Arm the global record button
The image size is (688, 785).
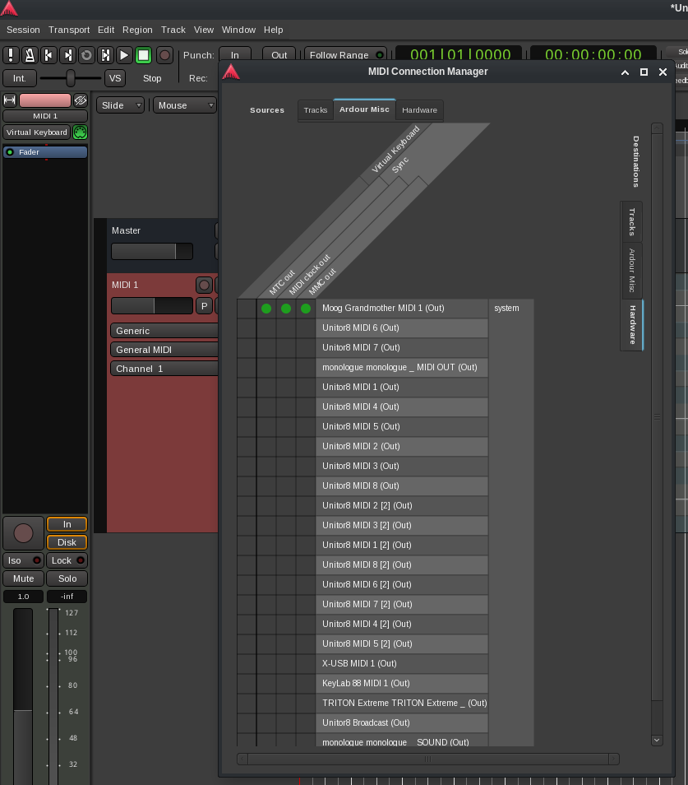164,55
